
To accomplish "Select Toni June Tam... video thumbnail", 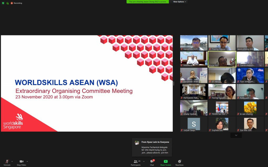I will (250, 75).
